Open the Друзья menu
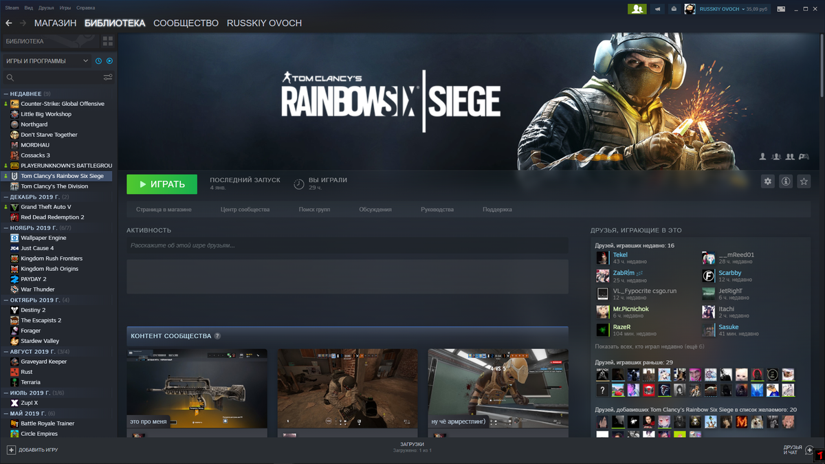 click(x=46, y=8)
